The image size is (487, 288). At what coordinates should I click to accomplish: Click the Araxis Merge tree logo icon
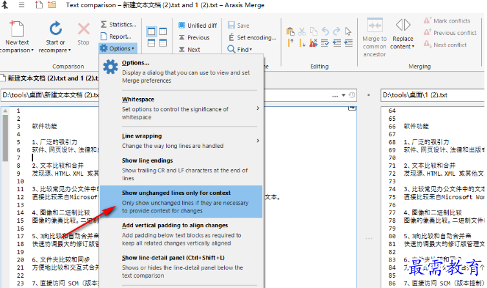5,5
